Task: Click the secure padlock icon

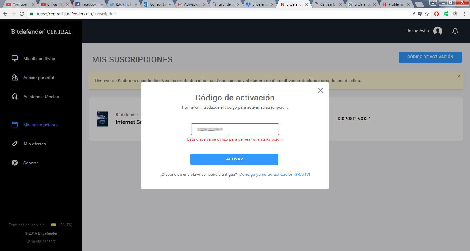Action: pyautogui.click(x=31, y=14)
